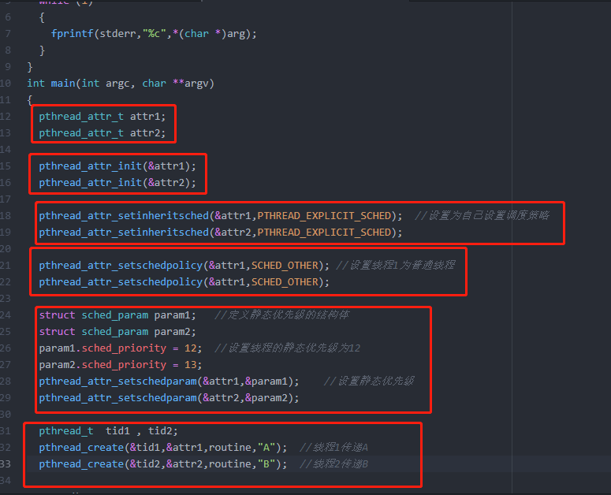The width and height of the screenshot is (611, 495).
Task: Click line number 24 in the gutter
Action: coord(6,315)
